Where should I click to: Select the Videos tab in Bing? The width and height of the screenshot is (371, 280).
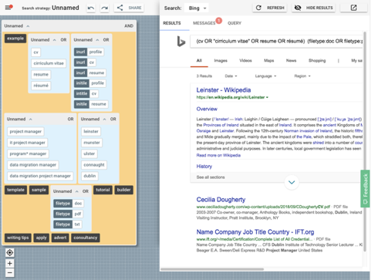pyautogui.click(x=245, y=61)
